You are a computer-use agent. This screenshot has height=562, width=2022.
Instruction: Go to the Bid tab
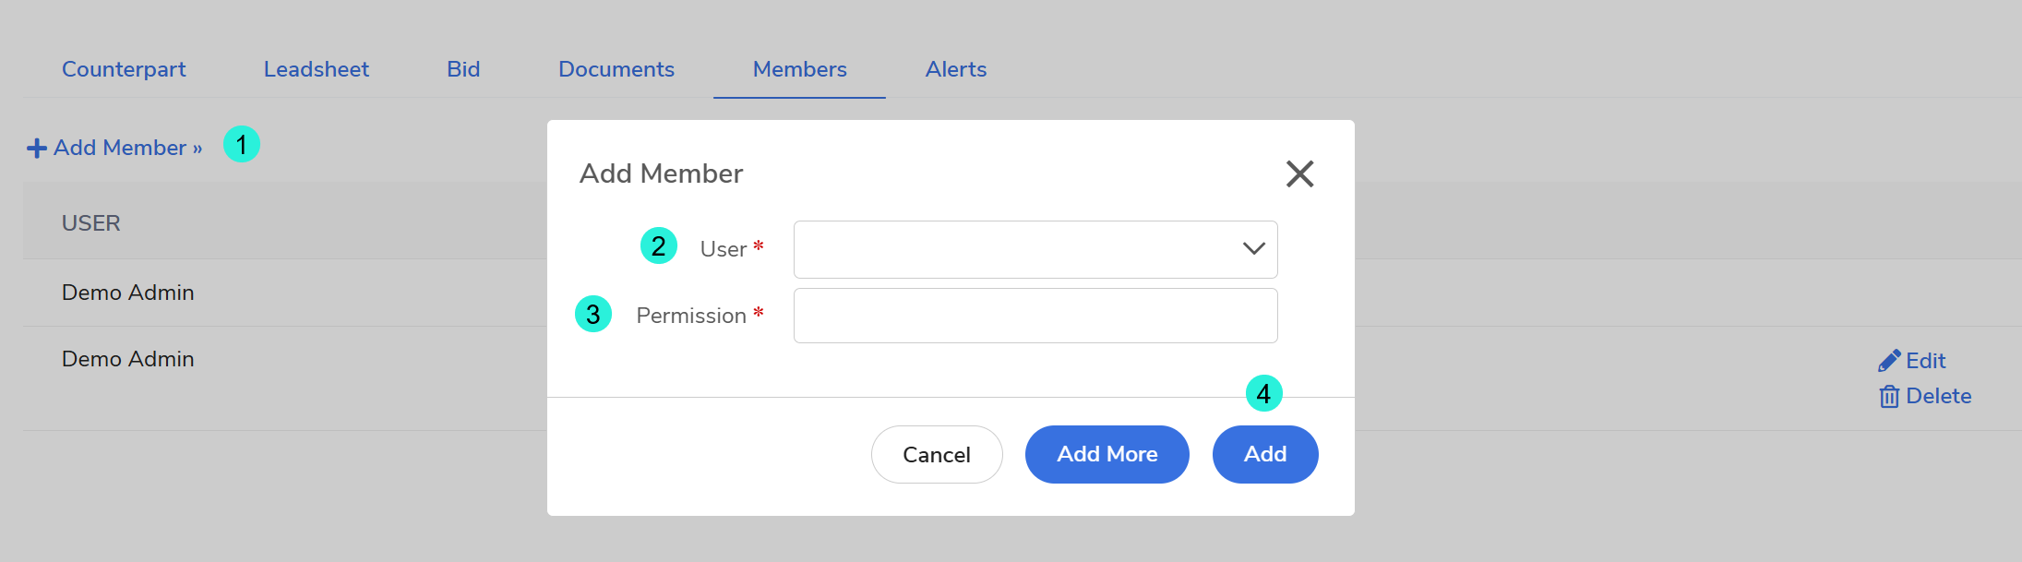463,69
